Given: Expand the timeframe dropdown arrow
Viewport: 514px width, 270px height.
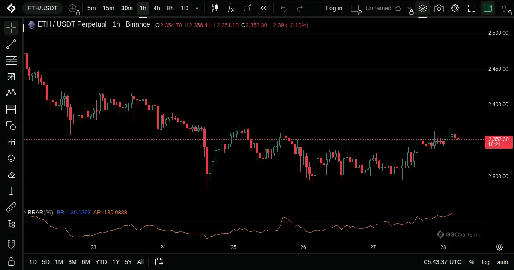Looking at the screenshot, I should [x=197, y=8].
